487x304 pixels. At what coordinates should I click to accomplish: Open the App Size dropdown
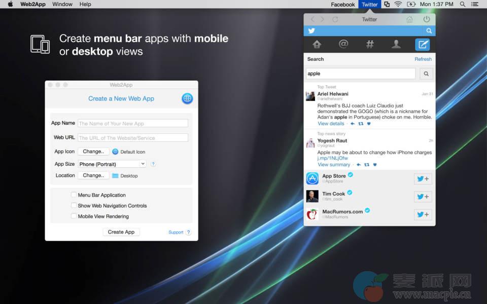(112, 164)
